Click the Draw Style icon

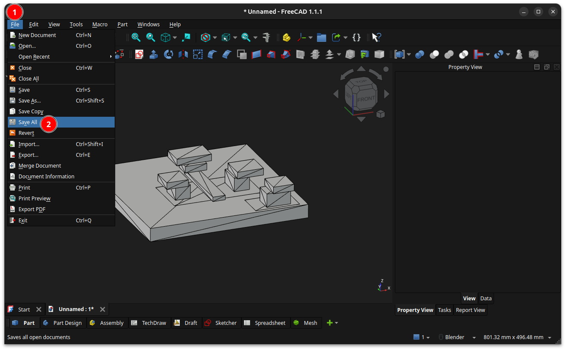[206, 37]
